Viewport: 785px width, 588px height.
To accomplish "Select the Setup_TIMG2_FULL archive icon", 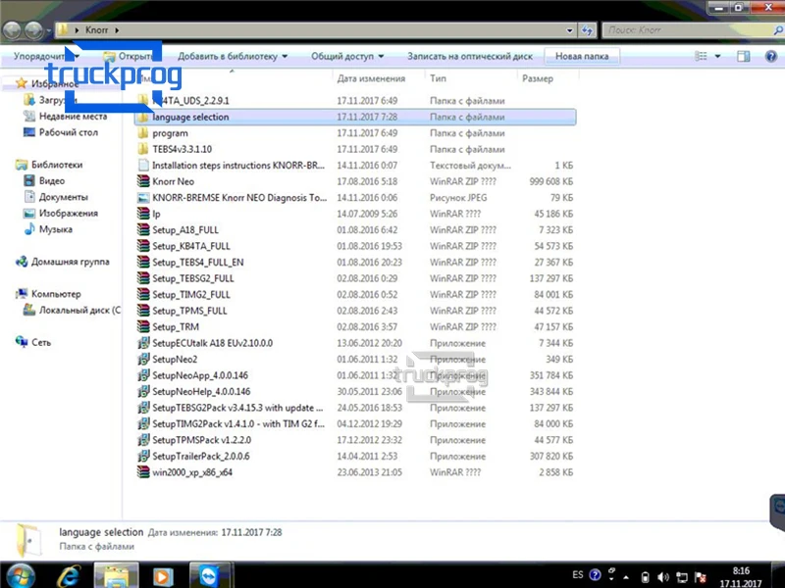I will click(143, 295).
